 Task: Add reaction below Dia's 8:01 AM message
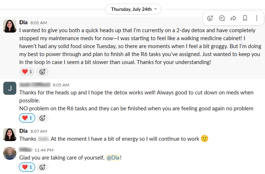(42, 72)
